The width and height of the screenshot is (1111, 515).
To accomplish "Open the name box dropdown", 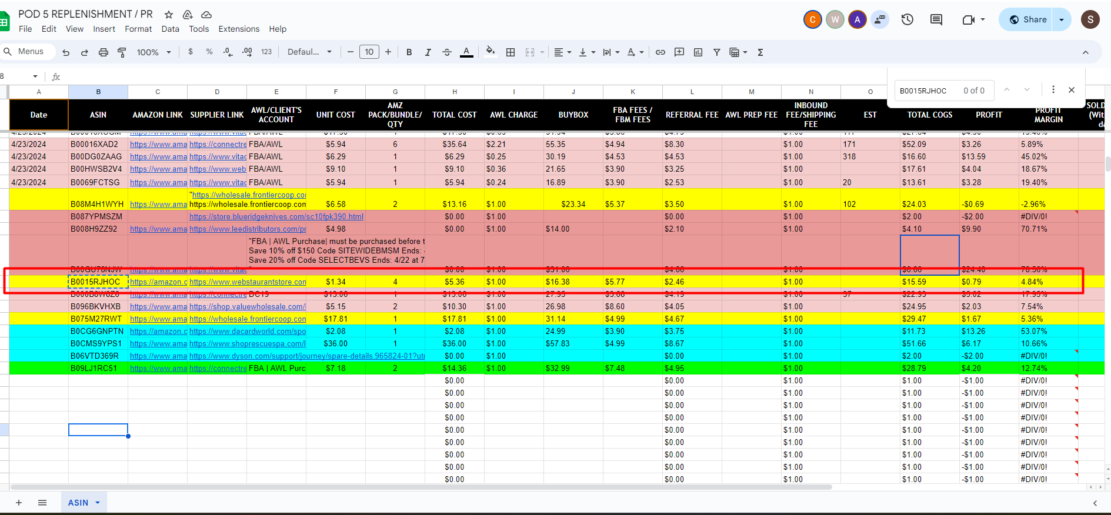I will (x=35, y=76).
